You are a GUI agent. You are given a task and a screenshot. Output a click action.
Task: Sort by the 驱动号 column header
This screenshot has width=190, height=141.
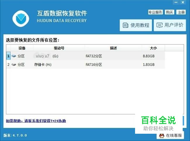click(59, 48)
